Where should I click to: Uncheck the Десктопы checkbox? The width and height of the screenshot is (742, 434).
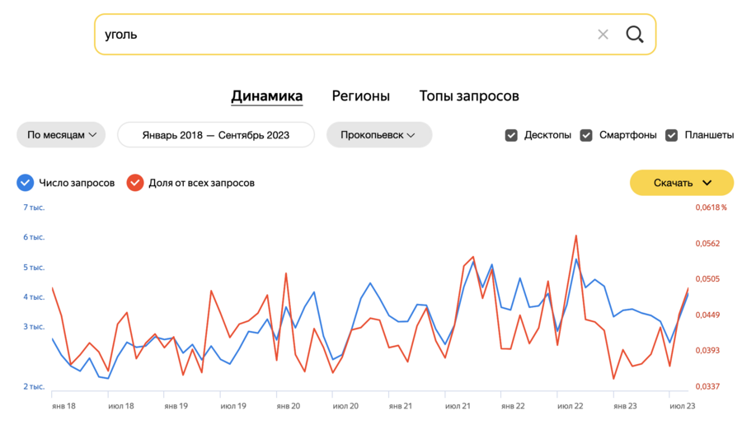(x=511, y=135)
